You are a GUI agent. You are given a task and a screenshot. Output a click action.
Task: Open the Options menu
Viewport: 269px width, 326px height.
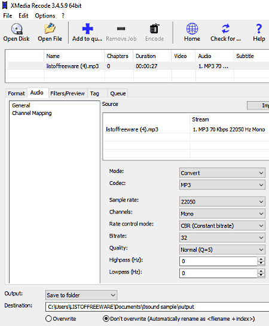(45, 16)
